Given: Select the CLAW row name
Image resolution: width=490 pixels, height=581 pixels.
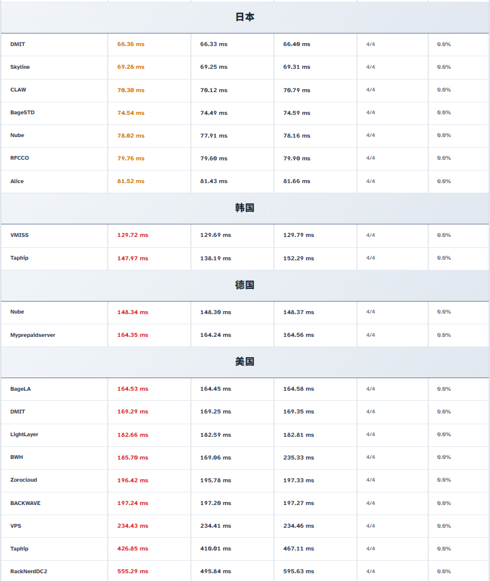Looking at the screenshot, I should click(x=18, y=90).
